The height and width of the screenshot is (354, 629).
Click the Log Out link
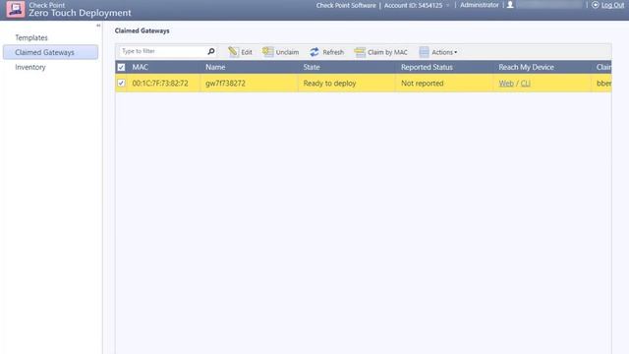coord(613,5)
